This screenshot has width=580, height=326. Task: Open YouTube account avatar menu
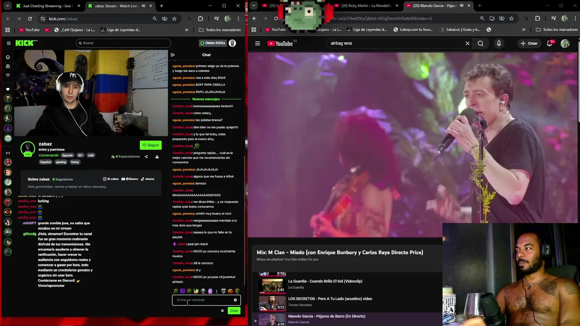pos(565,43)
